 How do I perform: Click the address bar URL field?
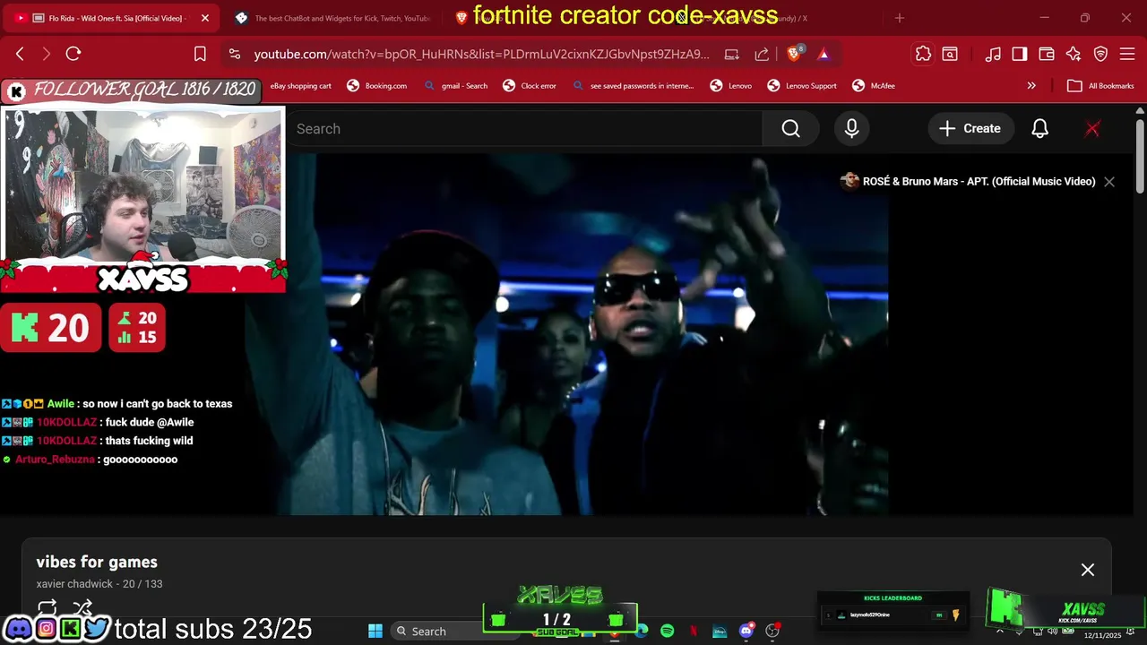pyautogui.click(x=481, y=54)
